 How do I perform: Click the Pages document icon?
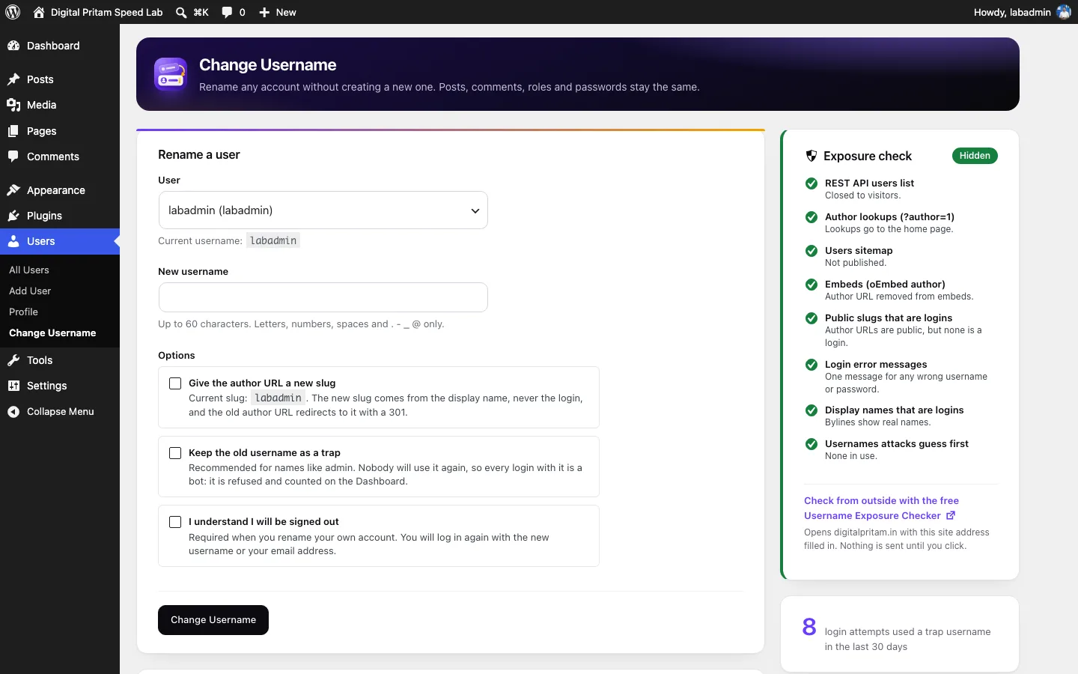click(x=13, y=131)
